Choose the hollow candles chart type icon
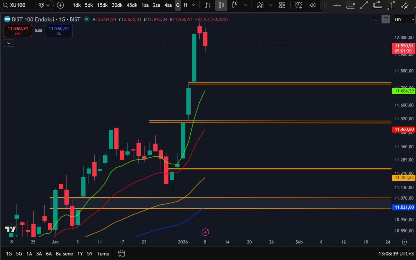 pos(235,5)
